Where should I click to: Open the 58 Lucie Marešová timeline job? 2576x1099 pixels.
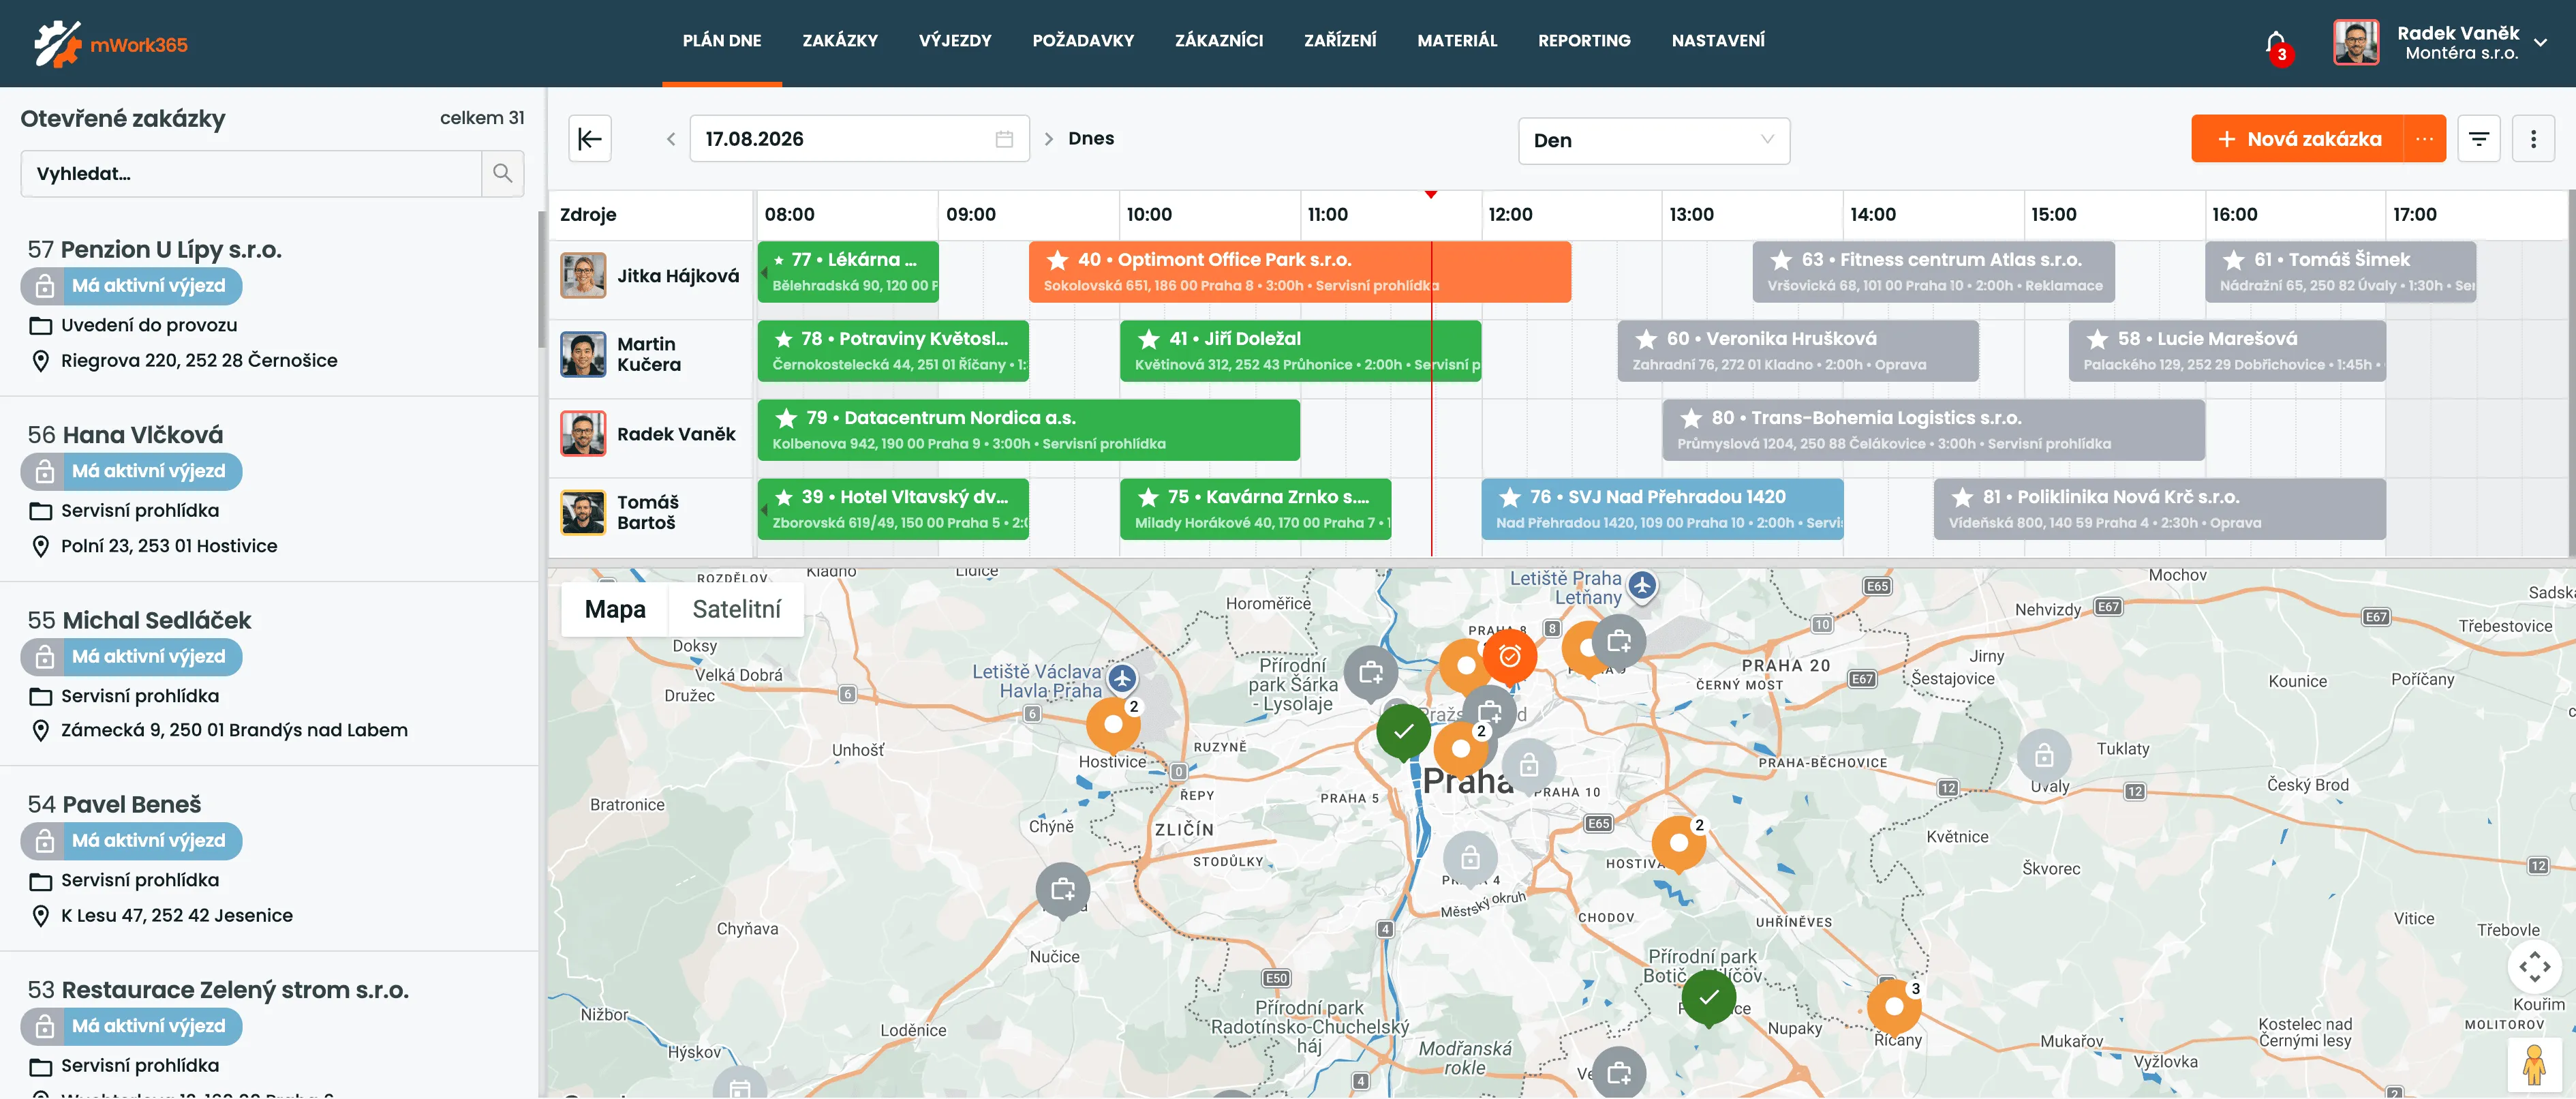point(2227,351)
